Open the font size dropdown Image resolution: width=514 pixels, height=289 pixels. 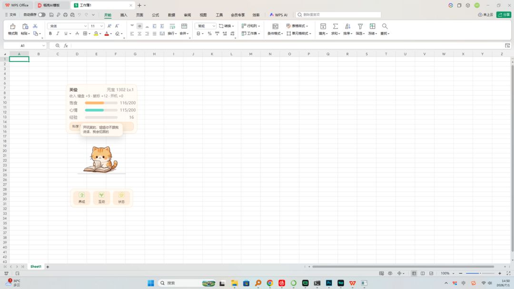[102, 26]
